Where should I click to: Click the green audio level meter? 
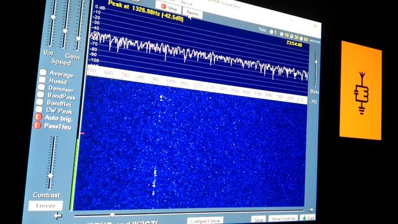(73, 174)
